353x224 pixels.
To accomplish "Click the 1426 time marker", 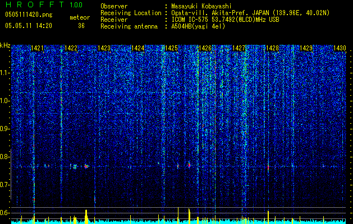I will click(x=205, y=48).
